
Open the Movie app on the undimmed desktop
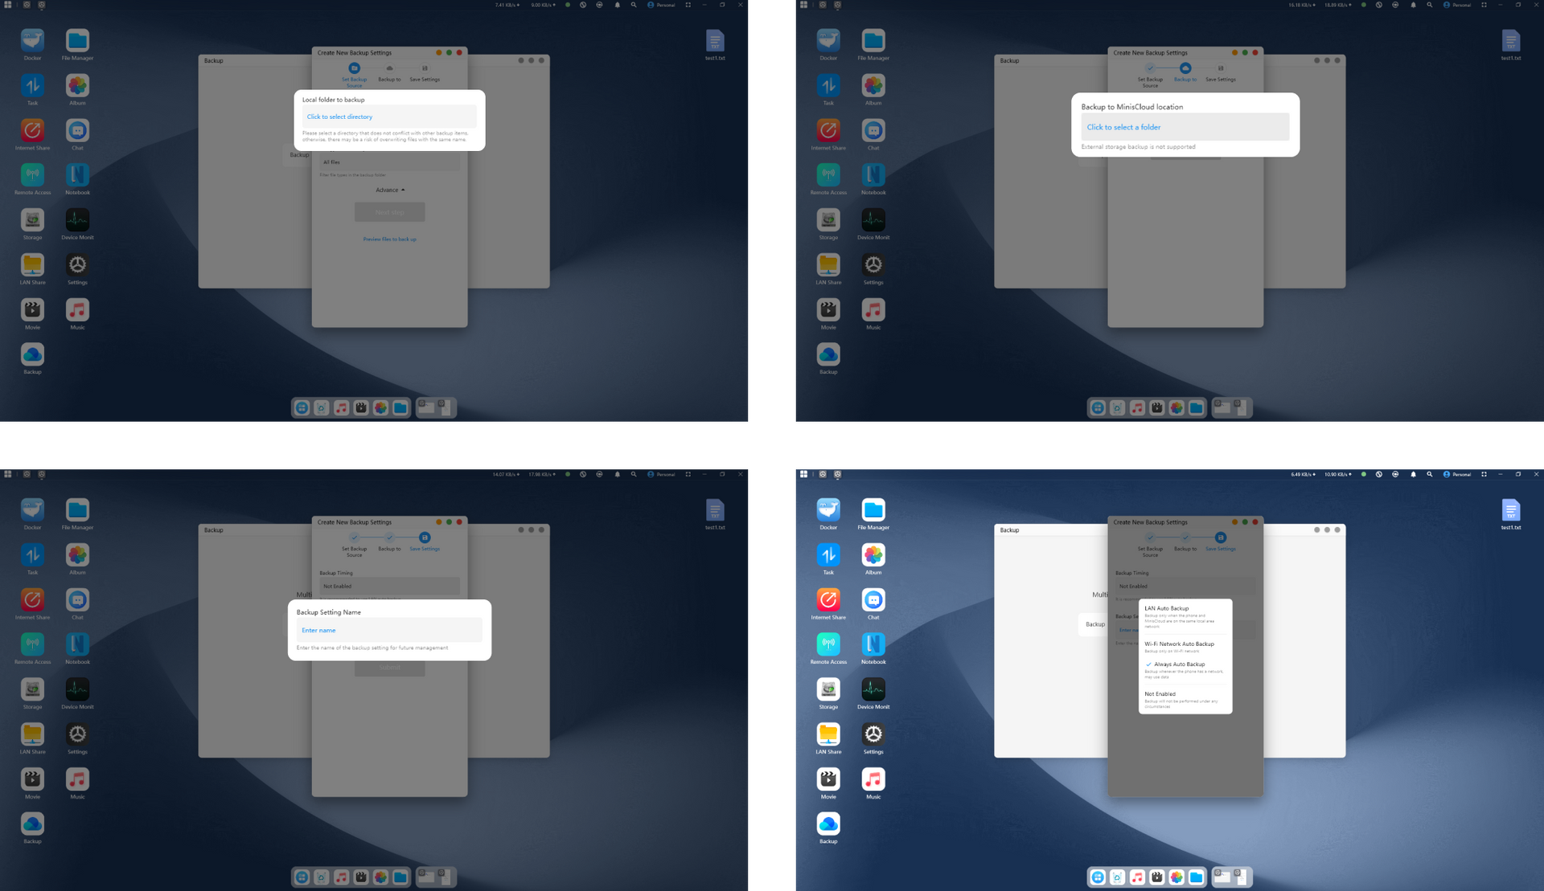pyautogui.click(x=828, y=779)
